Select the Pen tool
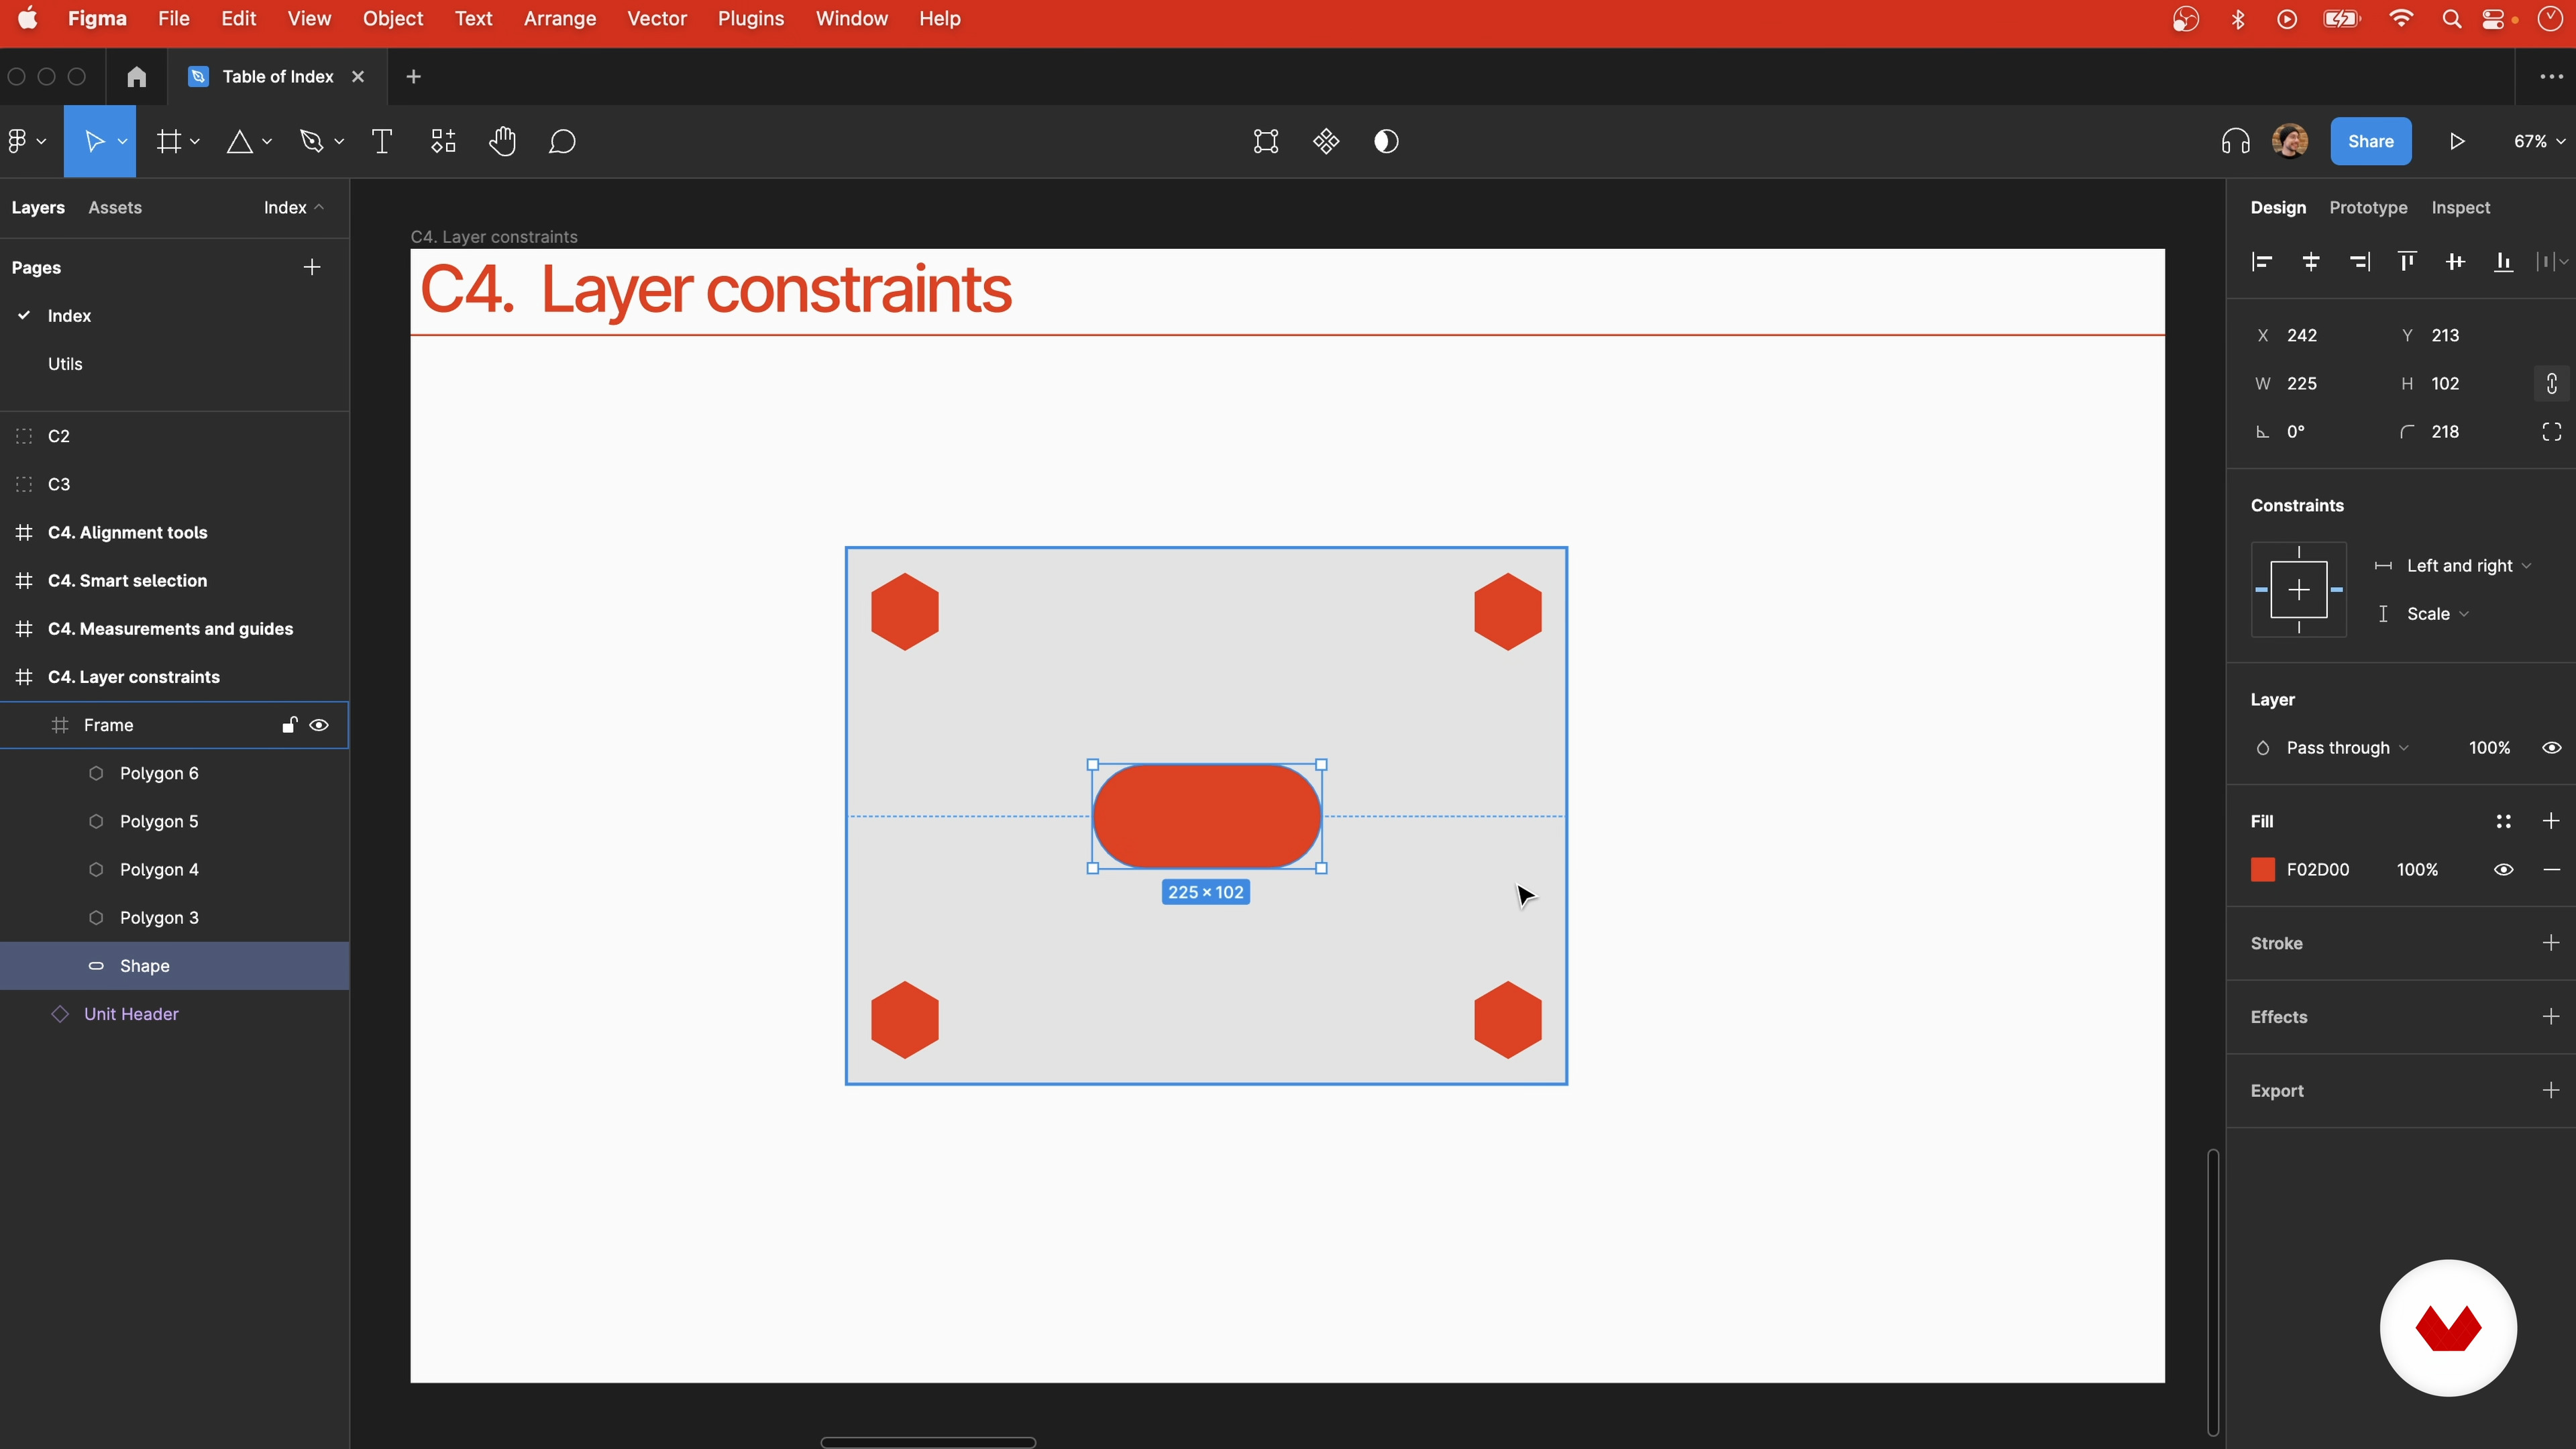This screenshot has width=2576, height=1449. (311, 141)
